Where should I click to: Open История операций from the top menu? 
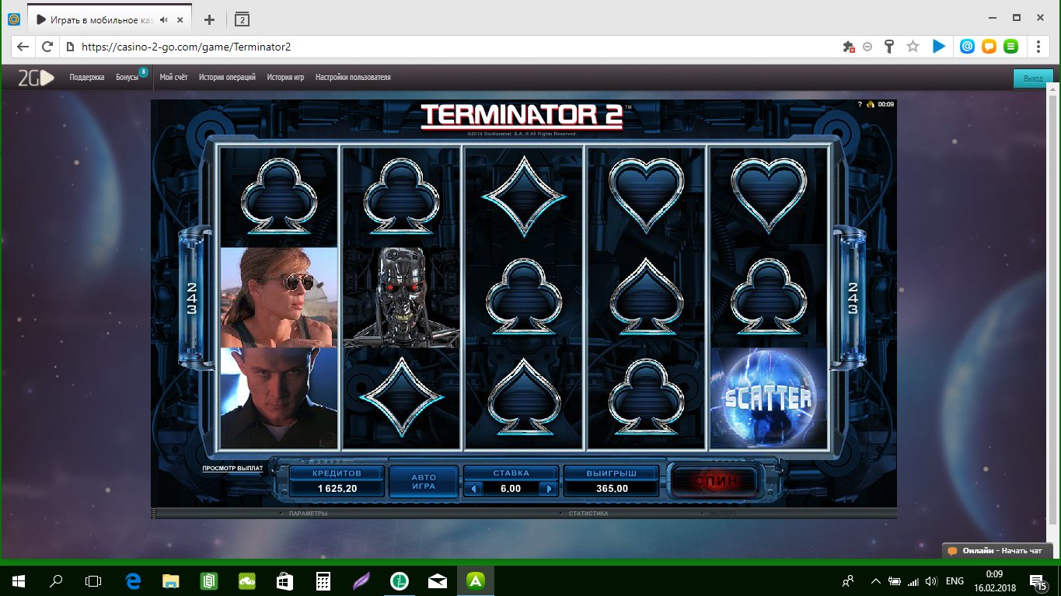[x=227, y=78]
